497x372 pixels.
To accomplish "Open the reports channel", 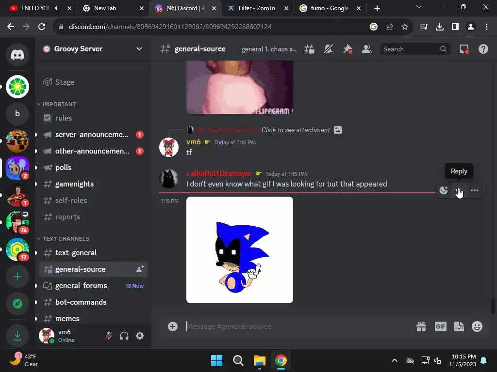I will (93, 217).
